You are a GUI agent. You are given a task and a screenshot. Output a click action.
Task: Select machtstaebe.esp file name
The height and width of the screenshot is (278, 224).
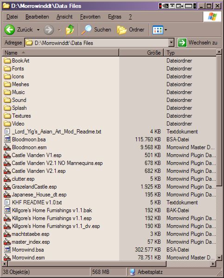(31, 234)
